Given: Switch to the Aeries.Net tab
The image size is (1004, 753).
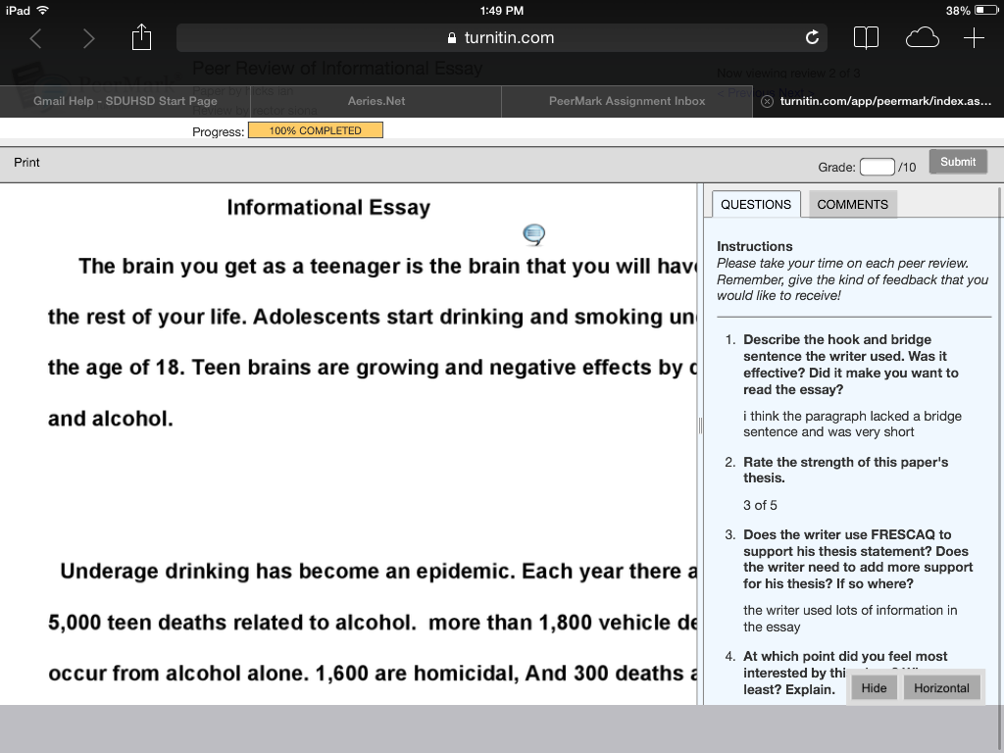Looking at the screenshot, I should [x=376, y=101].
